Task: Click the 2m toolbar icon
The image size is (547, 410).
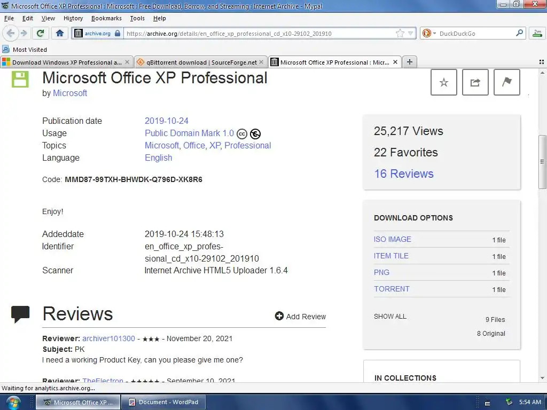Action: [537, 34]
